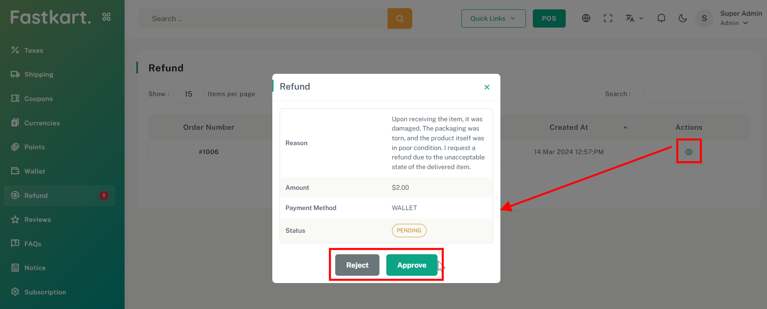Click the top Search input field
Screen dimensions: 767x309
click(263, 19)
